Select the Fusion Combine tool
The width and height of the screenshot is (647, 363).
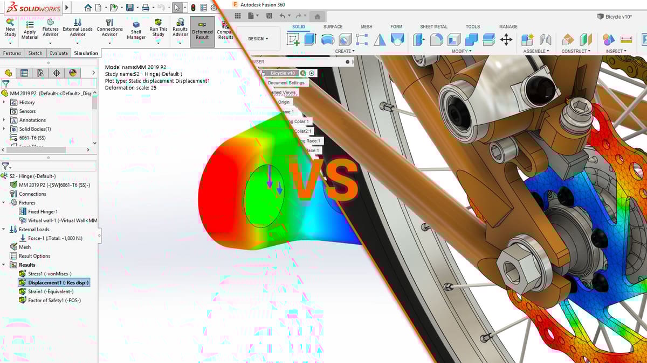point(471,39)
